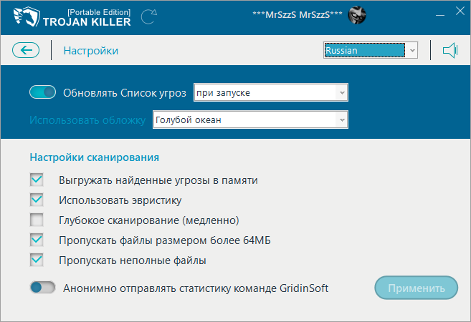Uncheck Использовать эвристику checkbox

pyautogui.click(x=37, y=200)
